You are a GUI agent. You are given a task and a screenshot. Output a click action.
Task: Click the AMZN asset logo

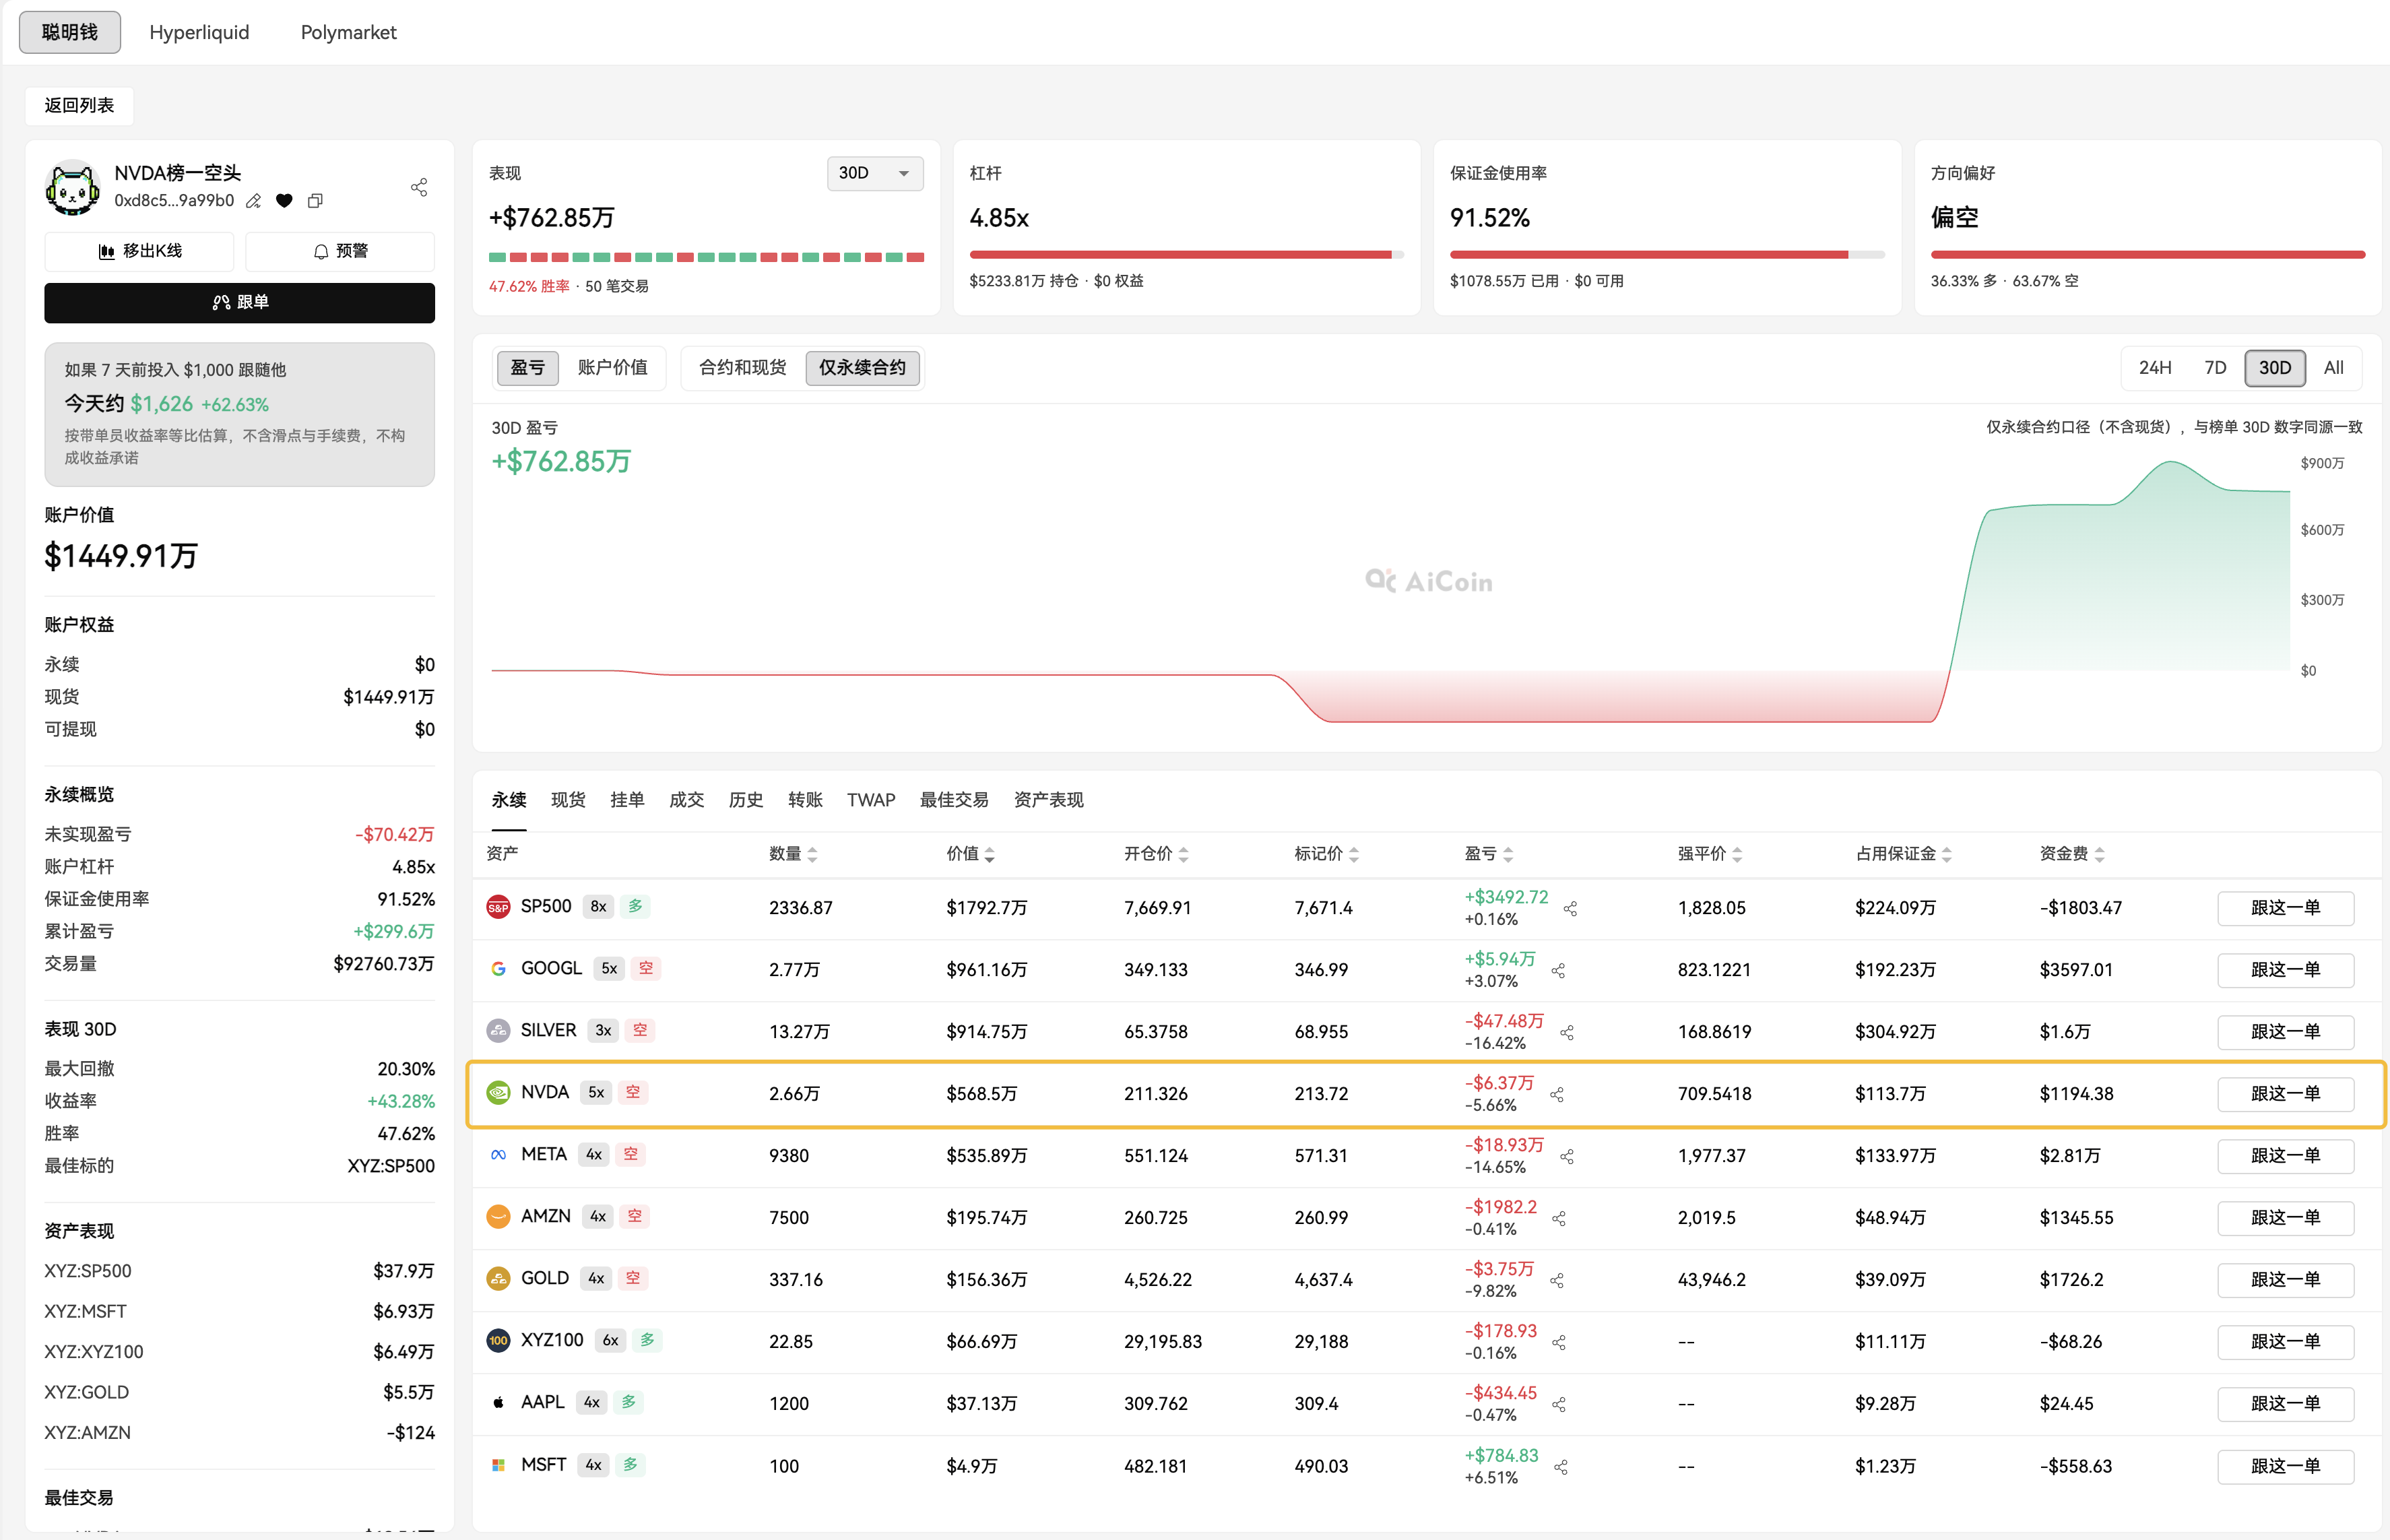pos(498,1216)
